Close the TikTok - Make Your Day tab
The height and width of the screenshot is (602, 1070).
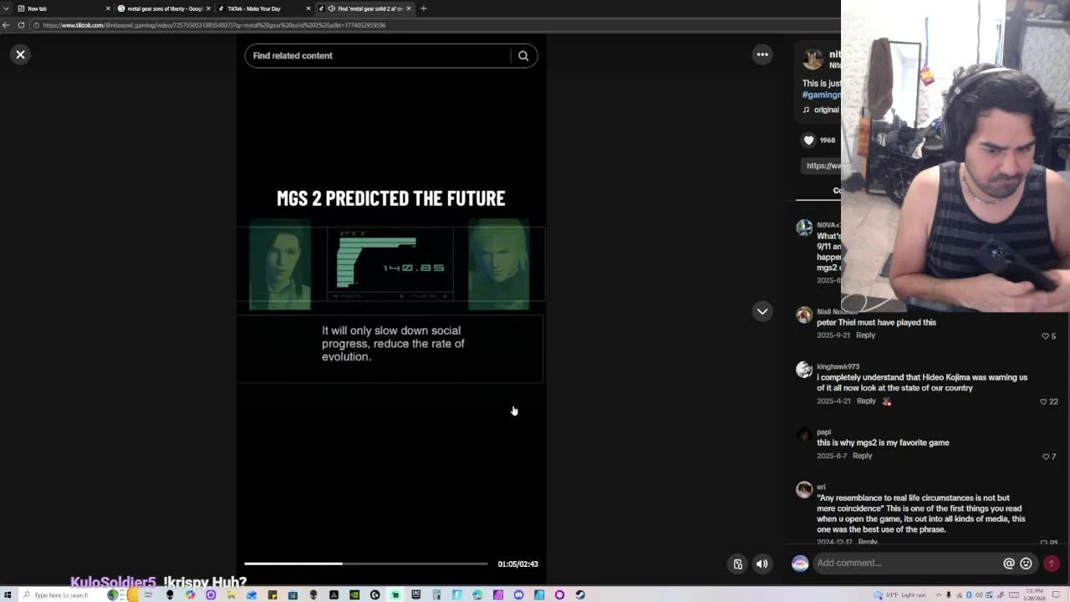click(308, 8)
